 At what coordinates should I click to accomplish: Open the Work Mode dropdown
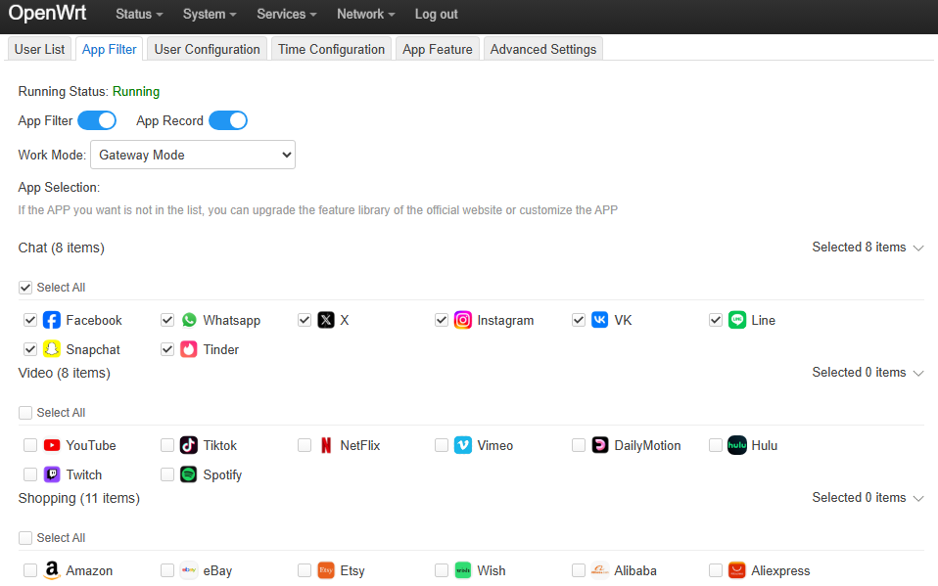(192, 155)
